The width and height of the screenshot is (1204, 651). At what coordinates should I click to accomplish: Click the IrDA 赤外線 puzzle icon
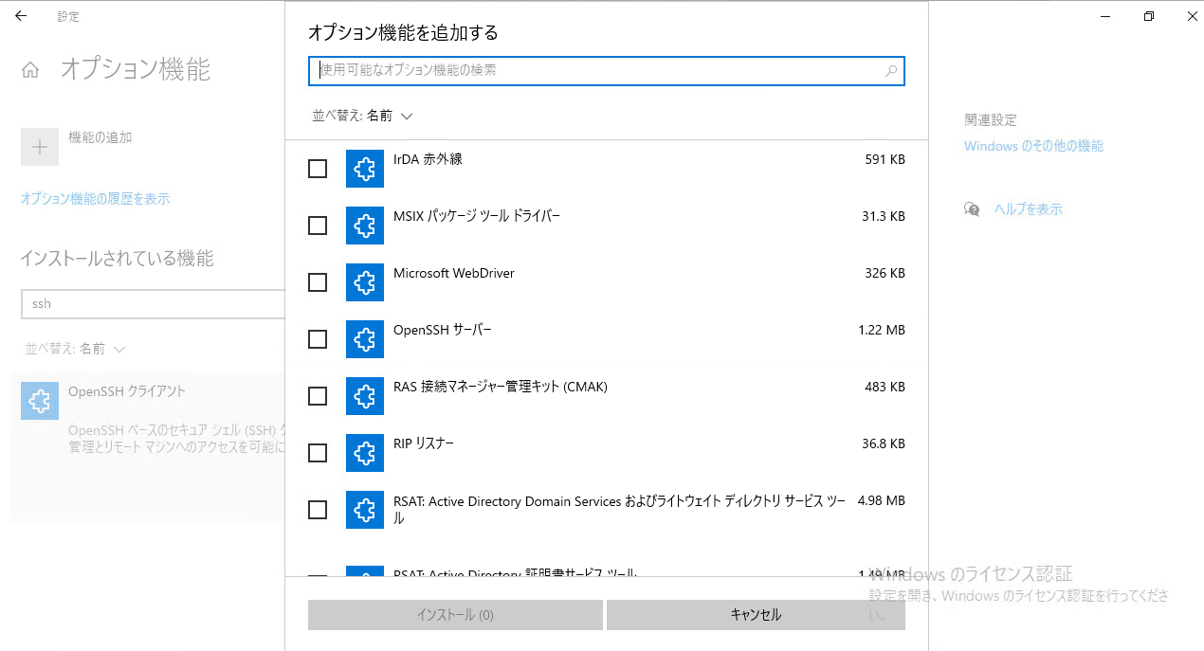[x=365, y=169]
